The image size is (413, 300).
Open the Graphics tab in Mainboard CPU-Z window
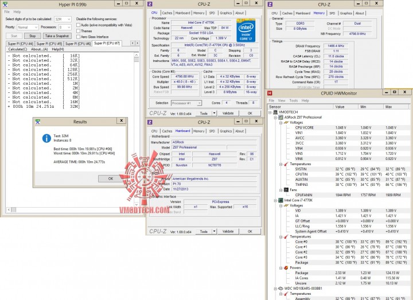tap(226, 131)
